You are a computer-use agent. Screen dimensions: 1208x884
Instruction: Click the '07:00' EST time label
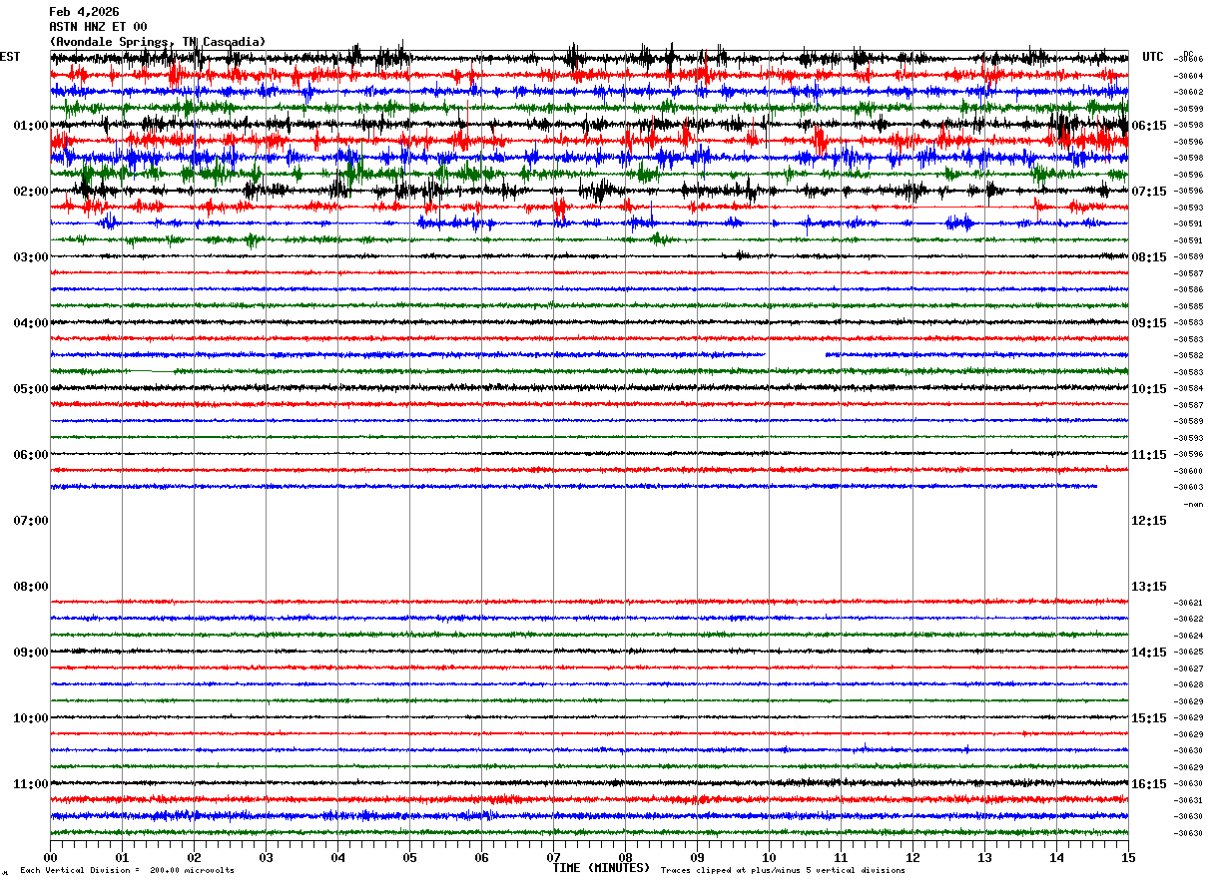pos(31,521)
